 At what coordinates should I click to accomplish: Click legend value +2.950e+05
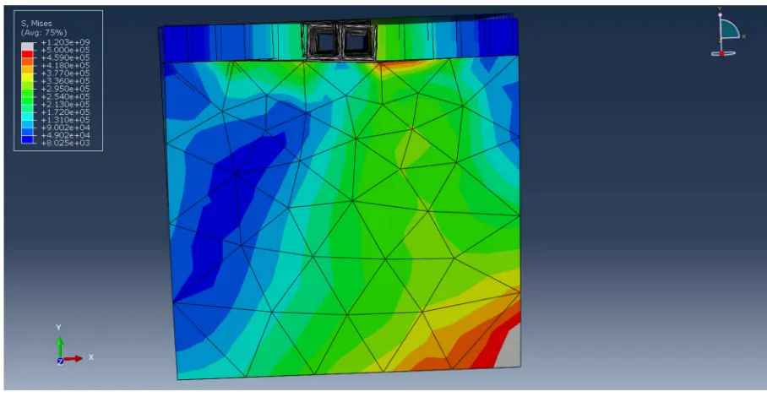[65, 89]
